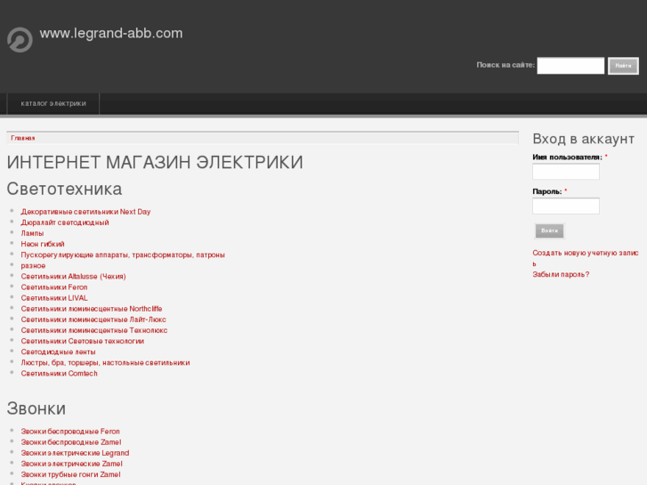Click the Войти login button
647x485 pixels.
549,230
